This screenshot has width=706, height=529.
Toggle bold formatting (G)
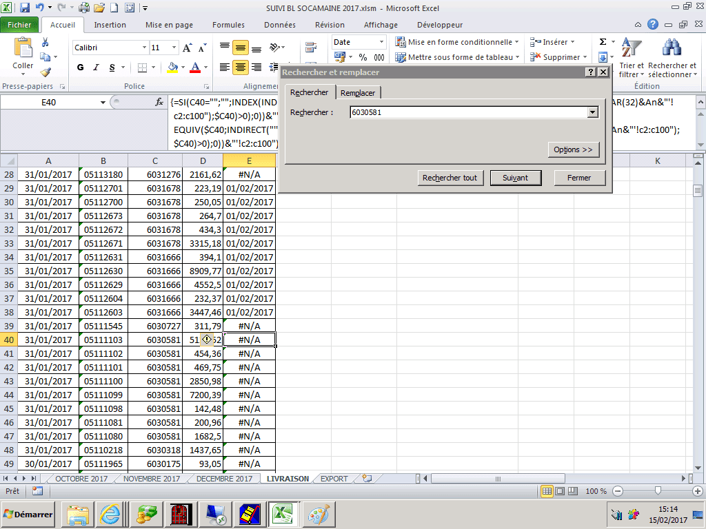coord(80,68)
